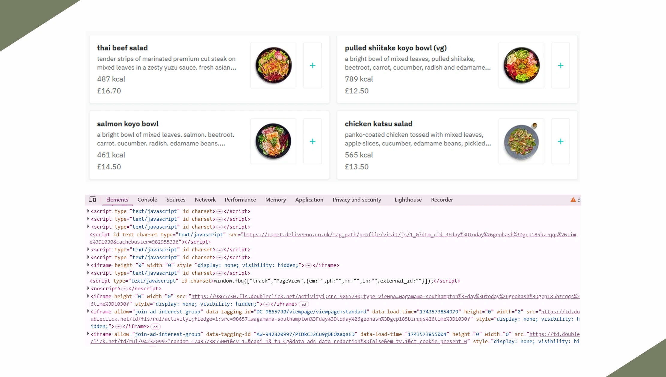Click the chicken katsu salad photo
666x377 pixels.
click(521, 141)
